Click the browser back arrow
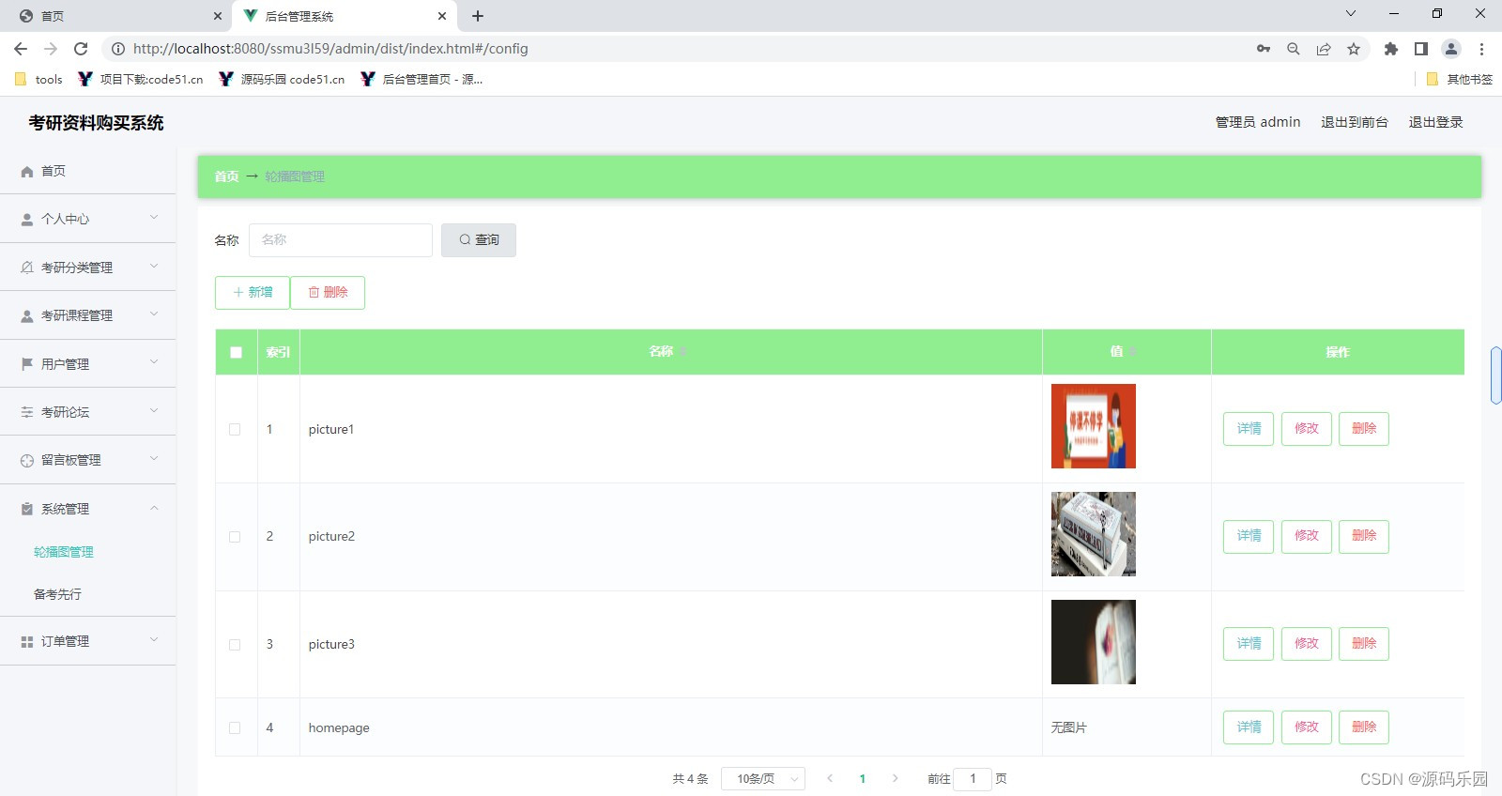1502x796 pixels. pyautogui.click(x=21, y=49)
